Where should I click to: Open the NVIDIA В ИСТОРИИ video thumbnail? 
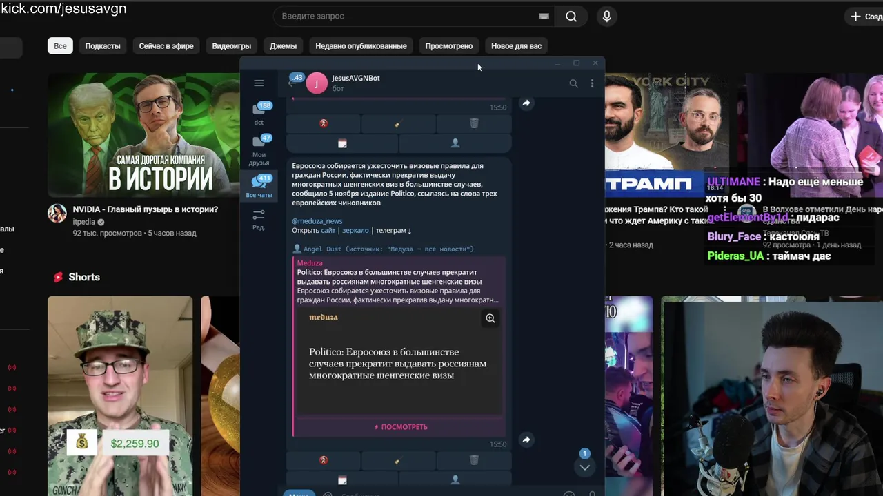tap(143, 134)
